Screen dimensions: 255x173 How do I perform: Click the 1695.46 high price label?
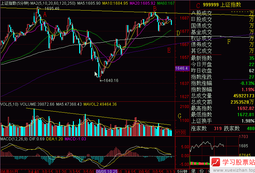52,8
